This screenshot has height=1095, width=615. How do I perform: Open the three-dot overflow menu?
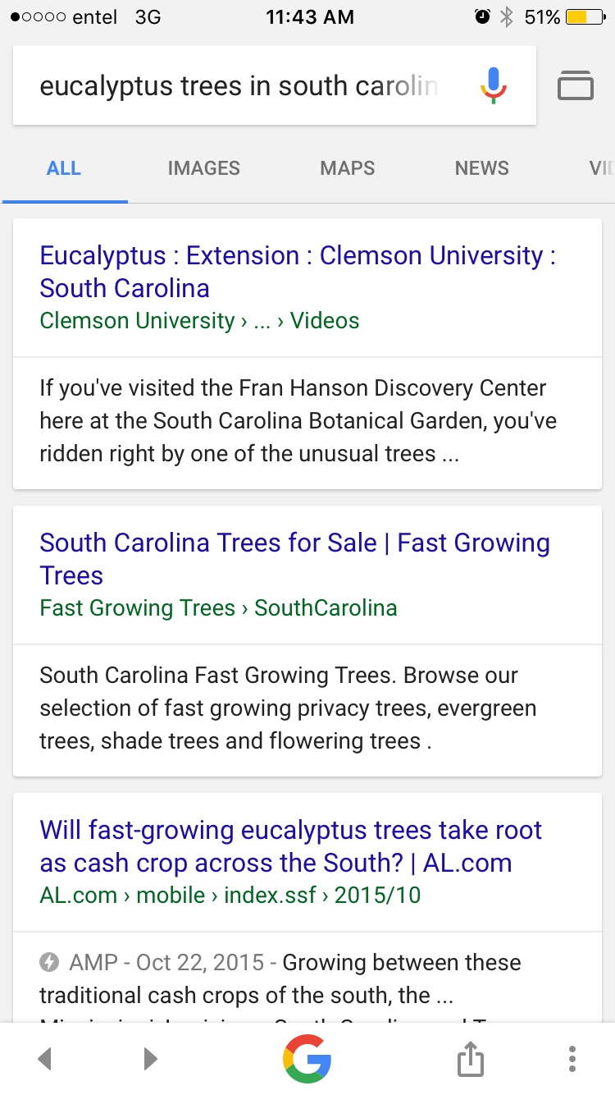(x=572, y=1059)
